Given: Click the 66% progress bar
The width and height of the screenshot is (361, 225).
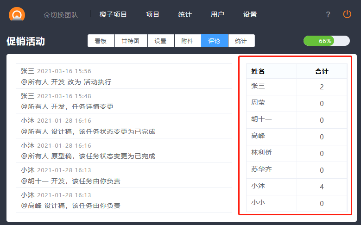Looking at the screenshot, I should [326, 41].
